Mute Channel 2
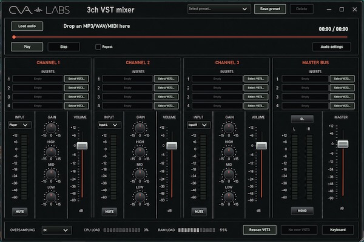The height and width of the screenshot is (242, 364). (x=109, y=211)
